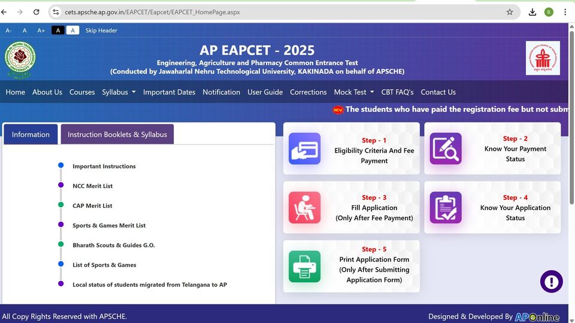Image resolution: width=575 pixels, height=323 pixels.
Task: Click the browser forward arrow
Action: 20,12
